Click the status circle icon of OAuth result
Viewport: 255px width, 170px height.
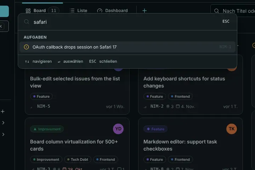[x=26, y=47]
